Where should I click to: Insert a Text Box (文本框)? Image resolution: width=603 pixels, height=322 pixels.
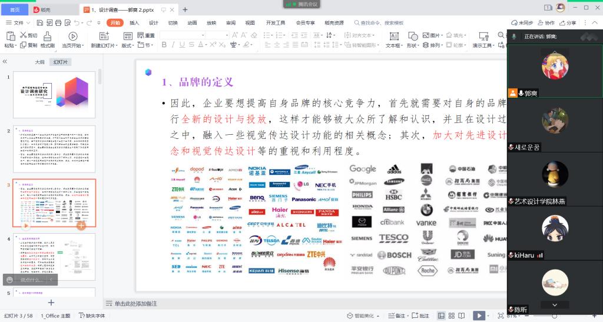coord(394,40)
